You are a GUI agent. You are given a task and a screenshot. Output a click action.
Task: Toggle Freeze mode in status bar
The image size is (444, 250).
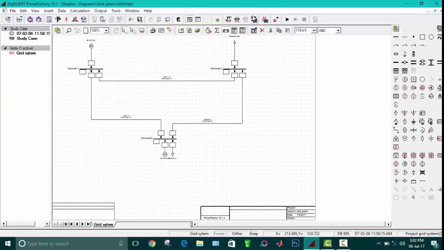(x=219, y=234)
